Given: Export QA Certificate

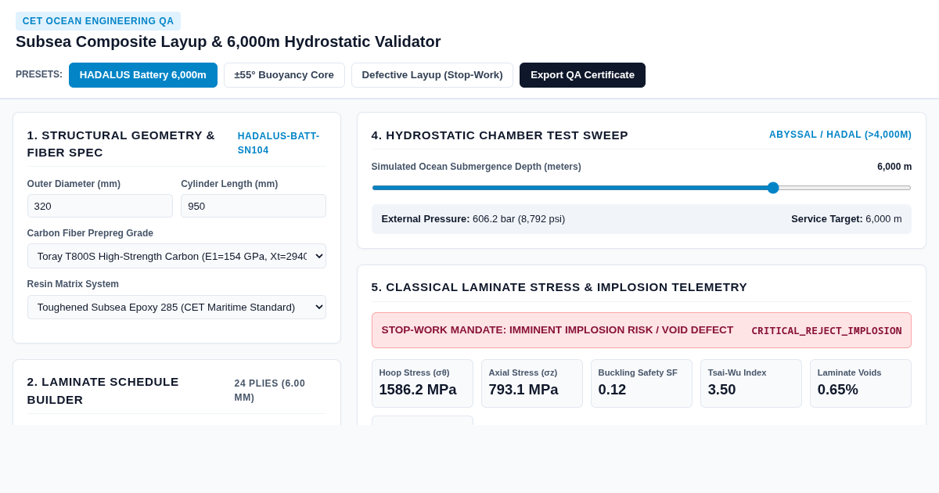Looking at the screenshot, I should coord(582,75).
